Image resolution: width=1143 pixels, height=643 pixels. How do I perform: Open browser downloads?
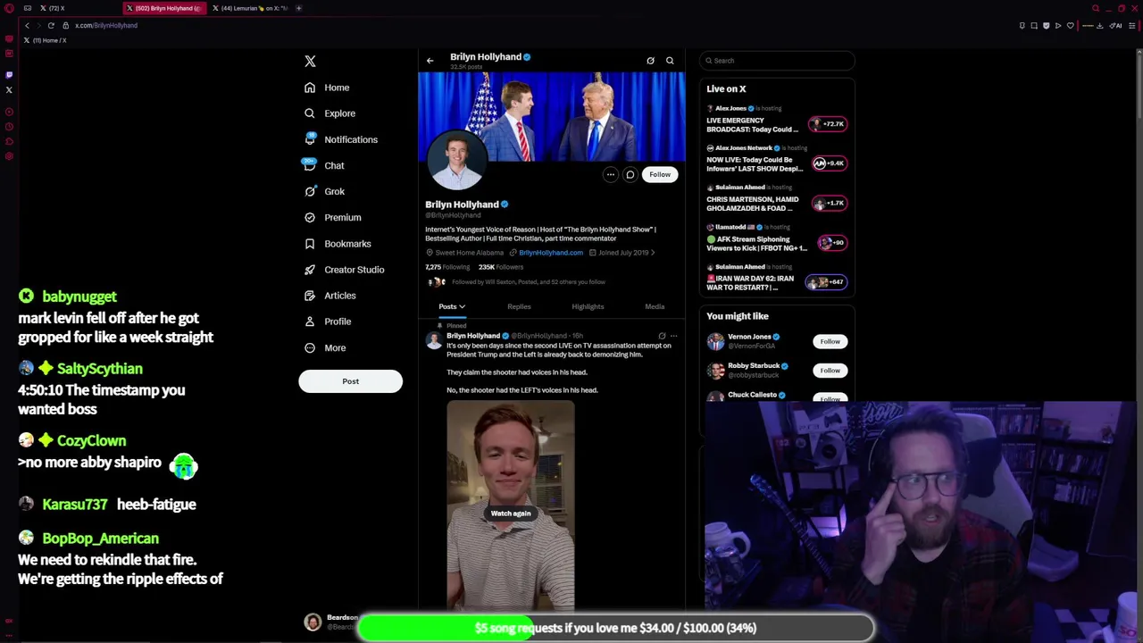[1100, 26]
